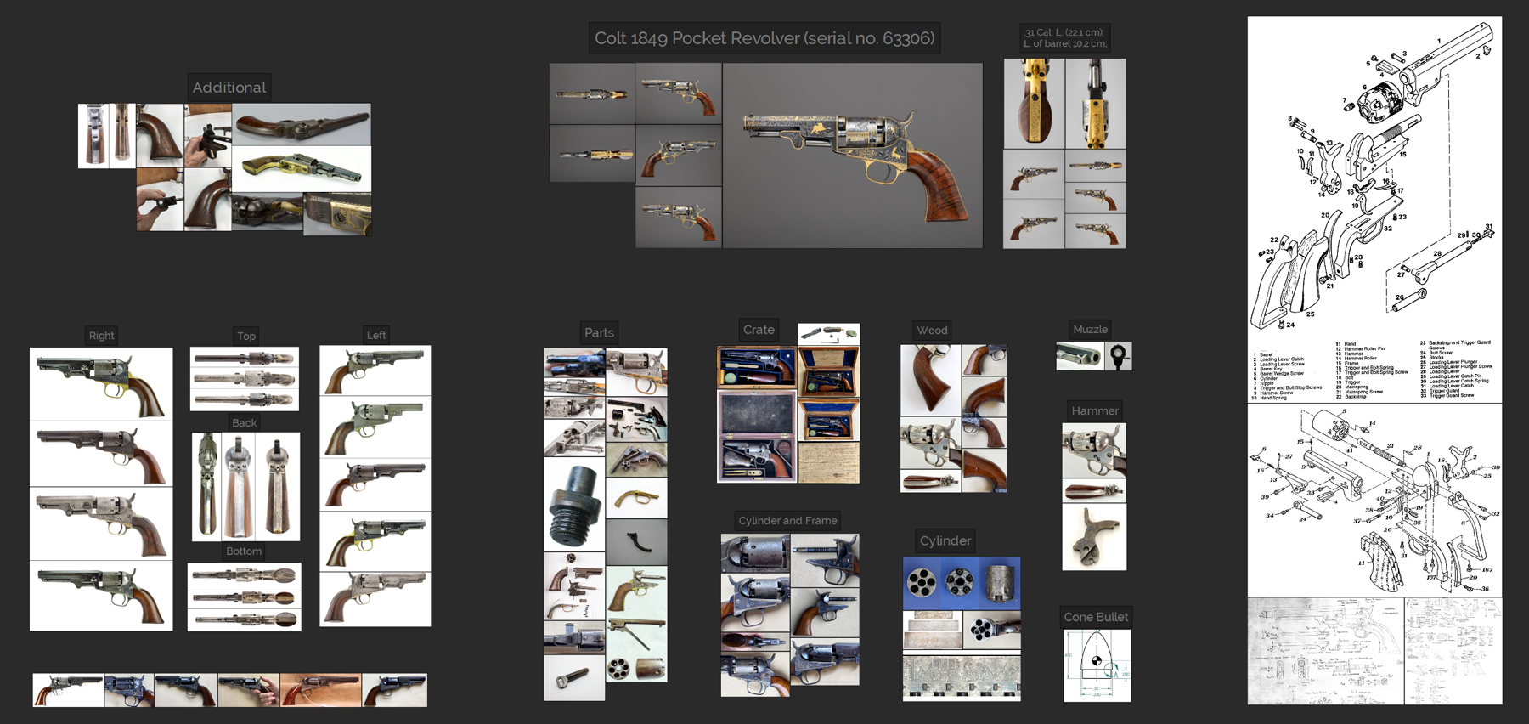
Task: Select the Additional group label
Action: point(229,88)
